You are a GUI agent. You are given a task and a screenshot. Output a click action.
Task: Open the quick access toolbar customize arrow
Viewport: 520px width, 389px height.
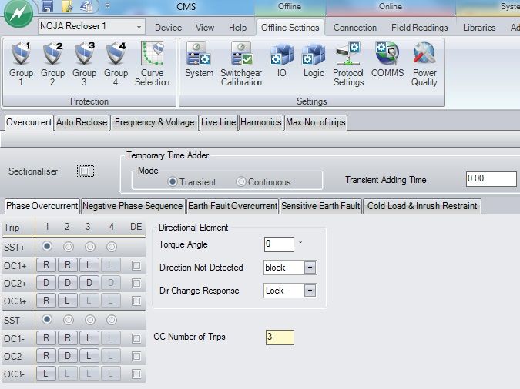click(107, 5)
